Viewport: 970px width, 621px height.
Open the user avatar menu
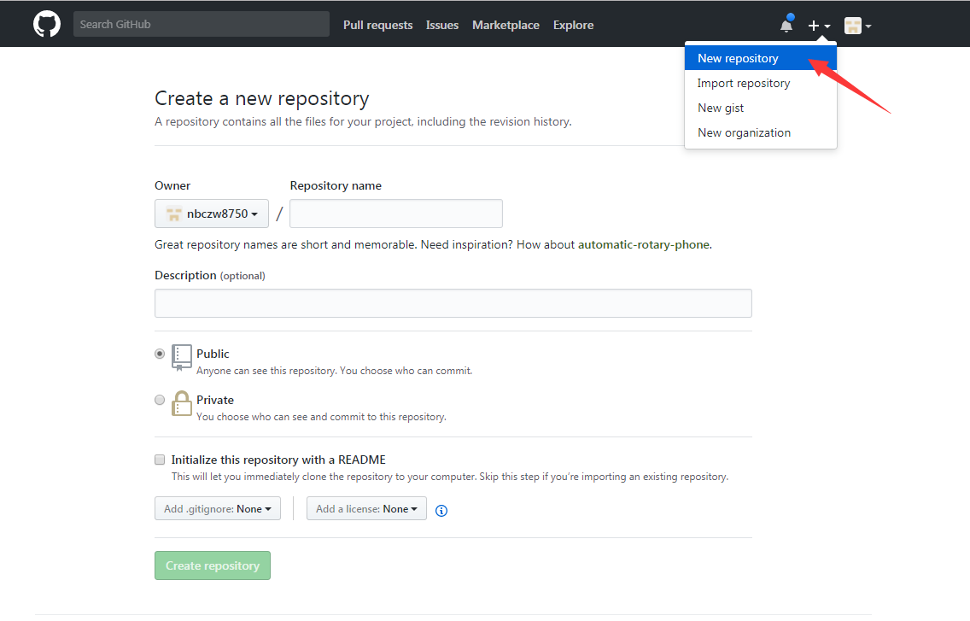[858, 26]
